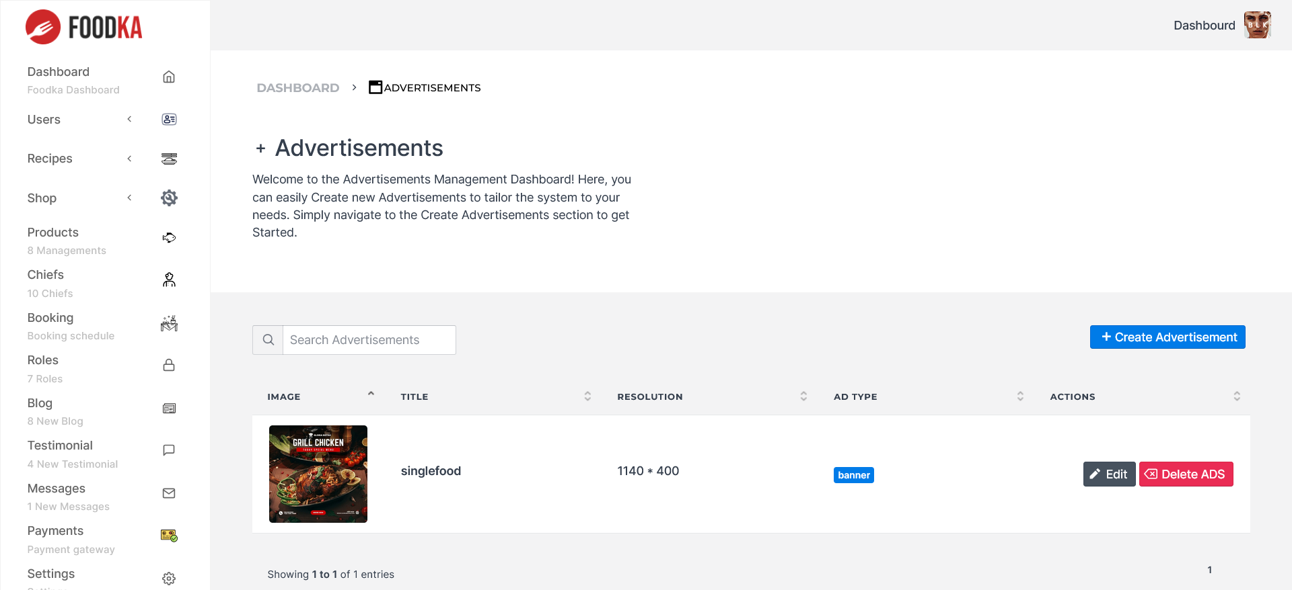This screenshot has width=1292, height=590.
Task: Click the Booking table icon
Action: click(169, 323)
